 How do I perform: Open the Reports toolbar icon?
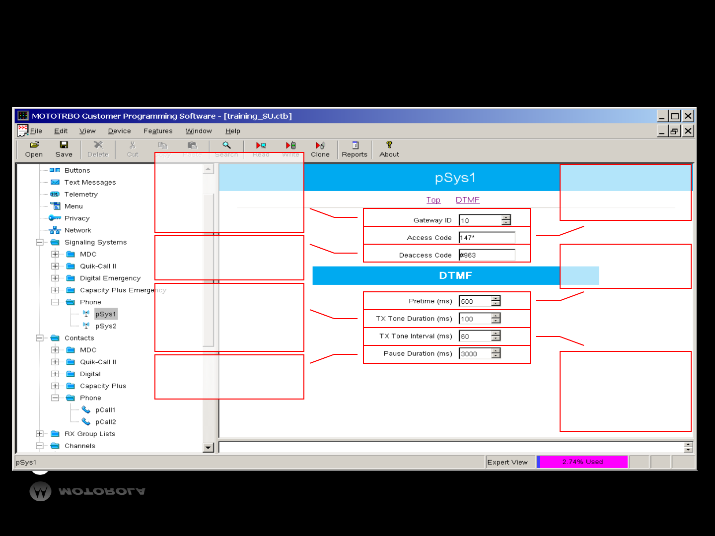pyautogui.click(x=355, y=149)
